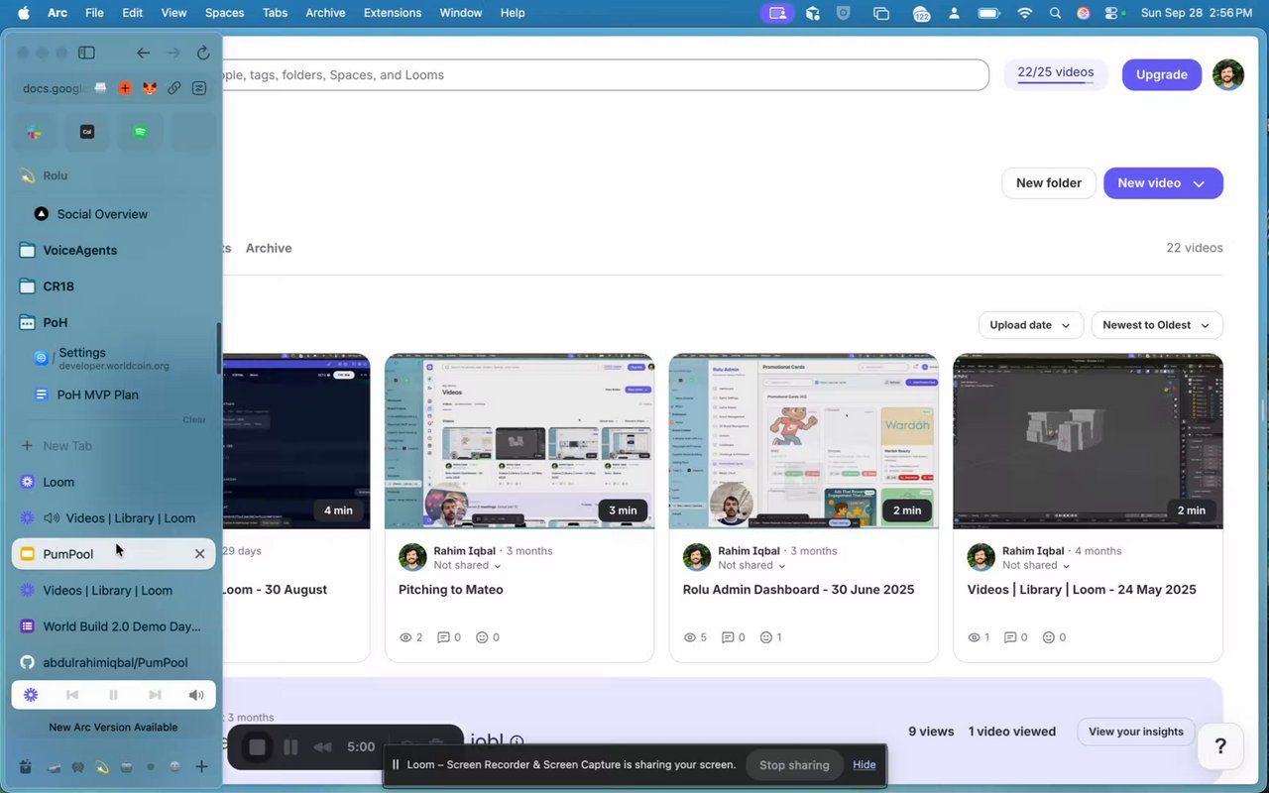Close the PumPool tab
The width and height of the screenshot is (1269, 793).
199,554
